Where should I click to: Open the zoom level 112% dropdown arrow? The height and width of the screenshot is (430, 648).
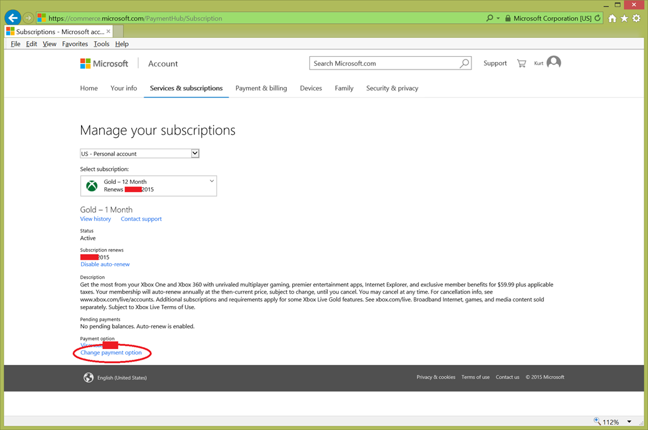[629, 422]
